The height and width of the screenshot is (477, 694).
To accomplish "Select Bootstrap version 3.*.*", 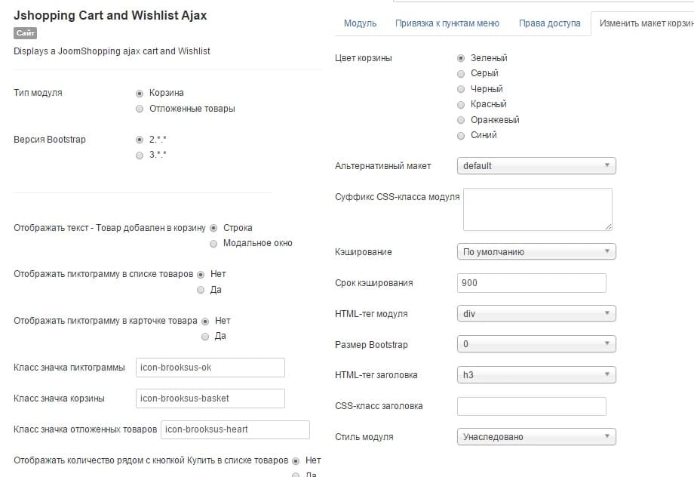I will [x=140, y=155].
